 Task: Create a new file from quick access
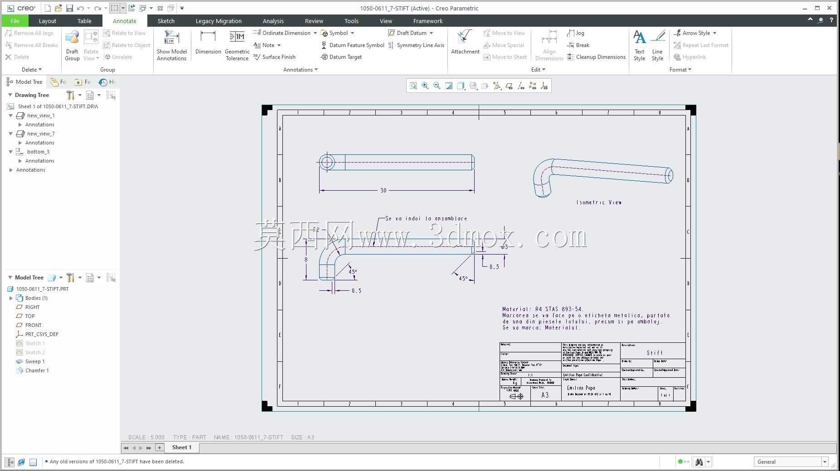pyautogui.click(x=47, y=8)
